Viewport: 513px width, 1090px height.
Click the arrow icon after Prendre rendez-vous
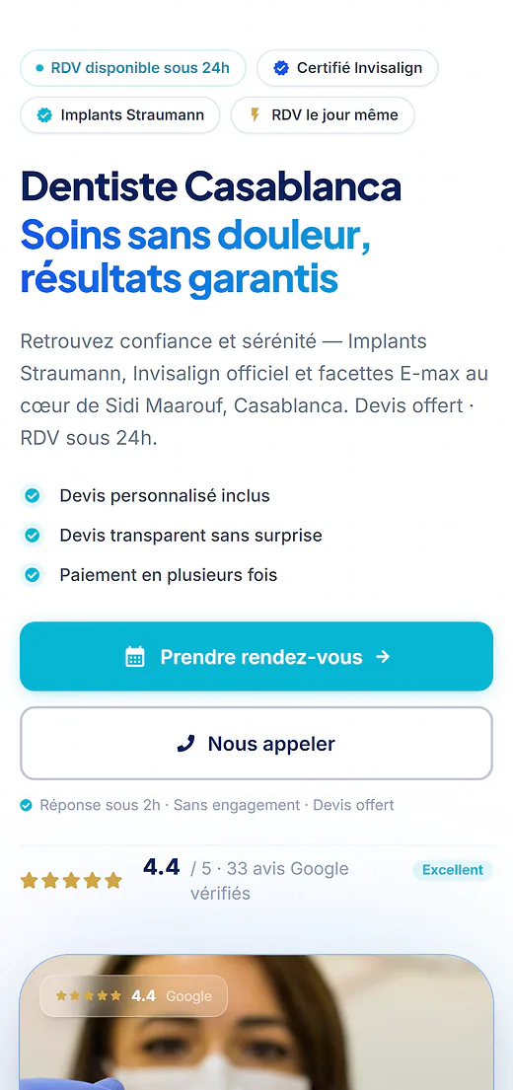point(383,657)
